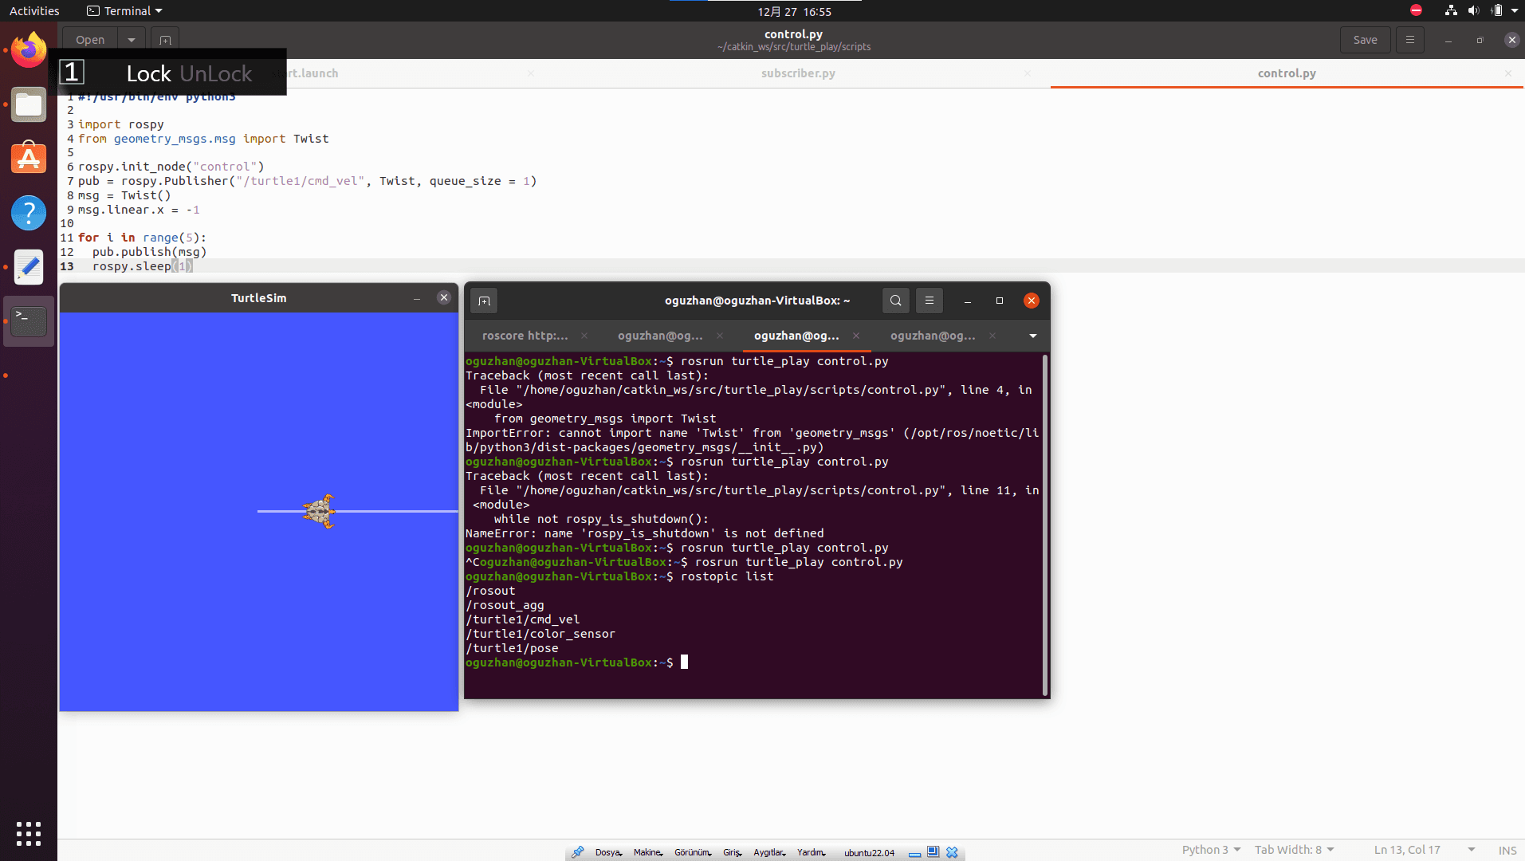Viewport: 1525px width, 861px height.
Task: Expand the Open recent files dropdown
Action: (x=131, y=40)
